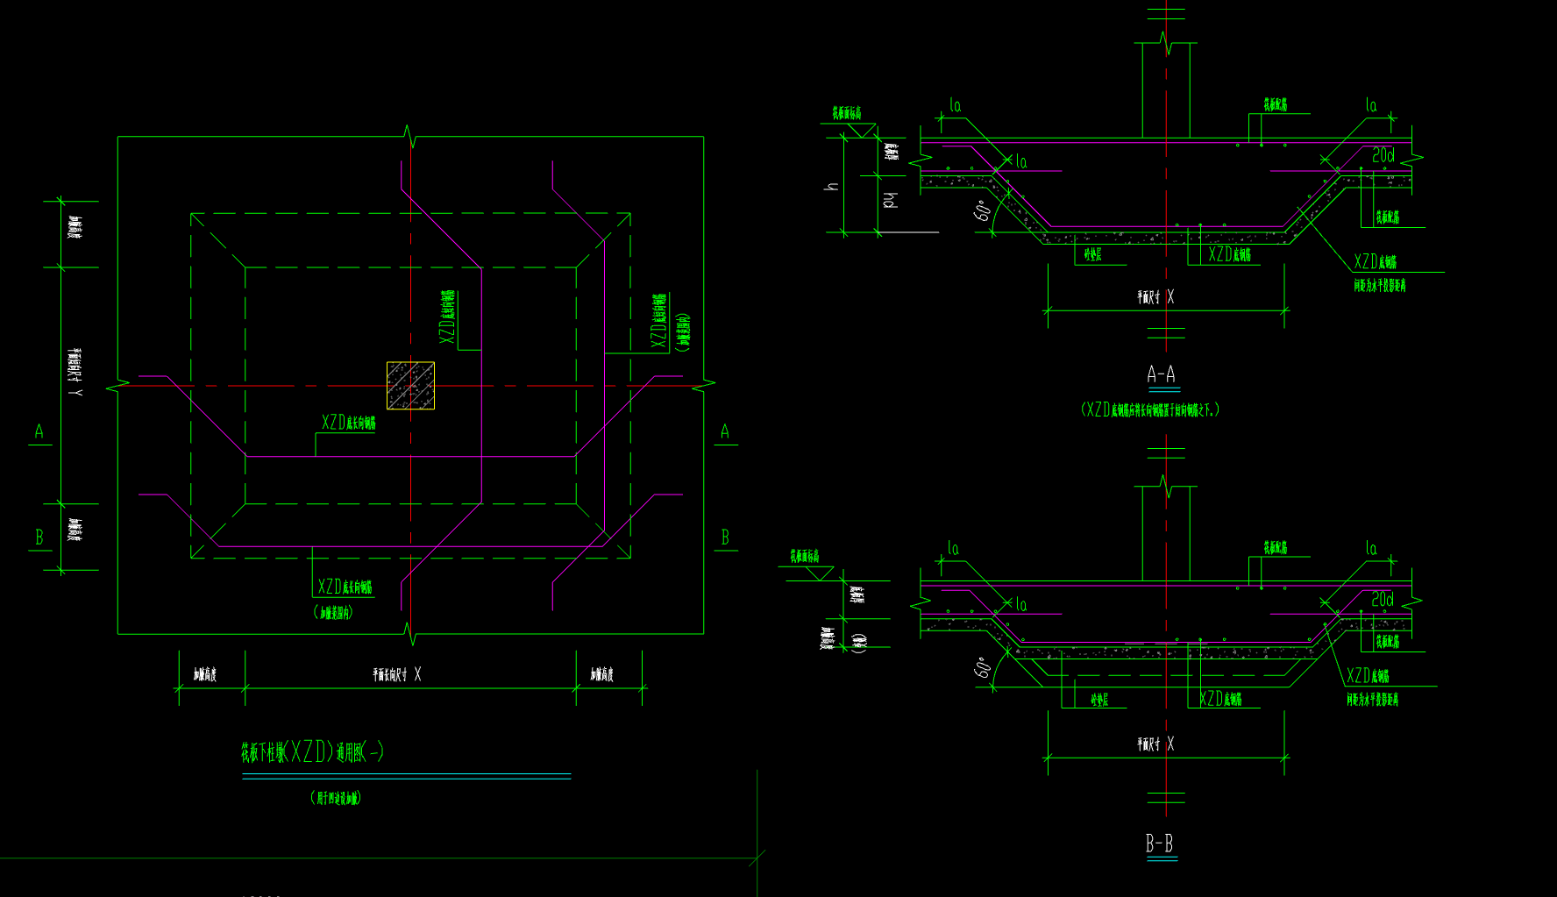Click the '60°' angle label in section A-A
Screen dimensions: 1557x897
click(x=982, y=210)
